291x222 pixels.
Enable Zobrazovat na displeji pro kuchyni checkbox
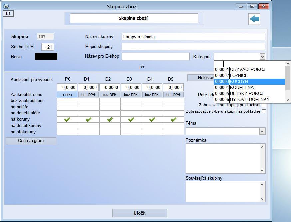(x=264, y=105)
